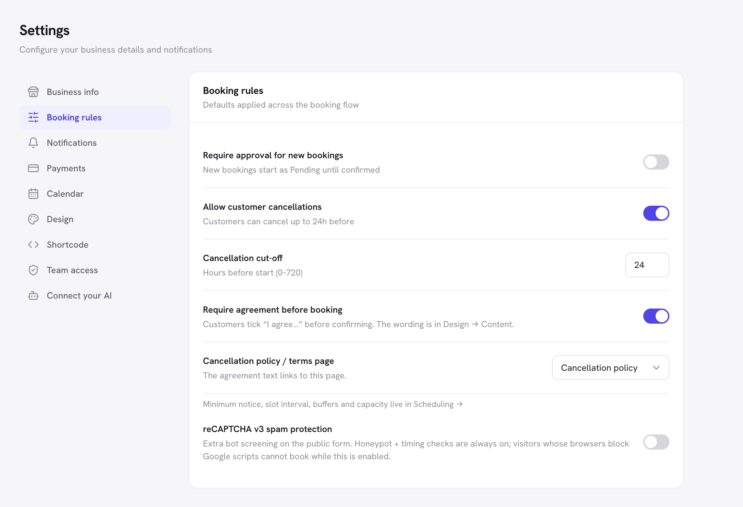Click the Connect your AI robot icon

click(33, 295)
